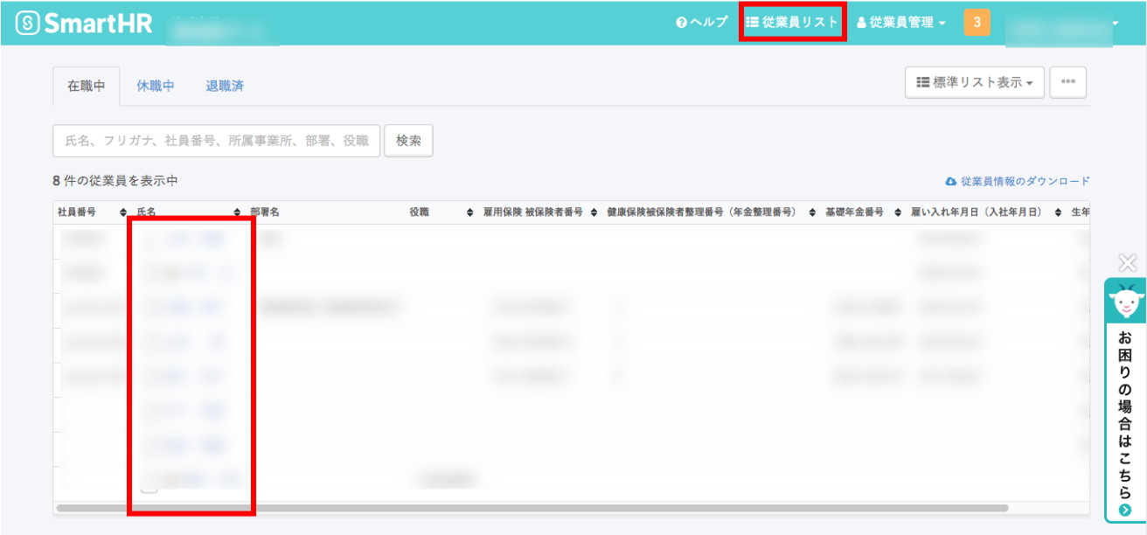Click the SmartHR logo
The width and height of the screenshot is (1147, 535).
[85, 23]
